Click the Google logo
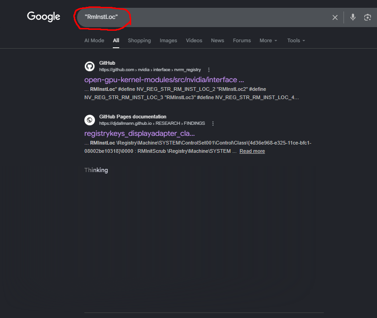The width and height of the screenshot is (377, 318). [44, 17]
